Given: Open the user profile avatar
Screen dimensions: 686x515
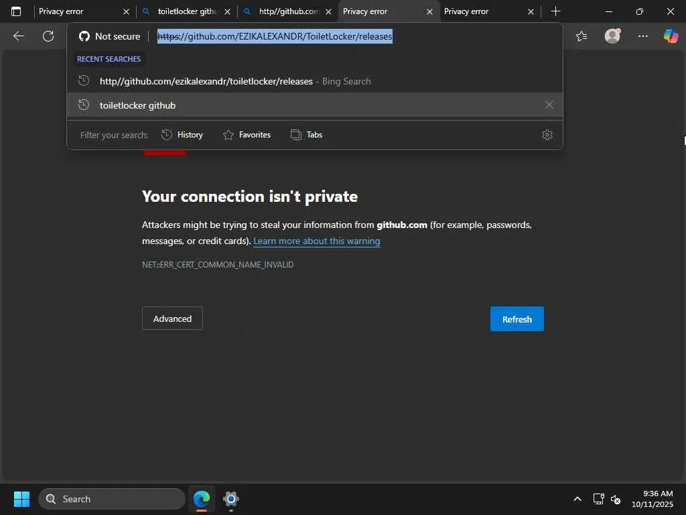Looking at the screenshot, I should 612,36.
